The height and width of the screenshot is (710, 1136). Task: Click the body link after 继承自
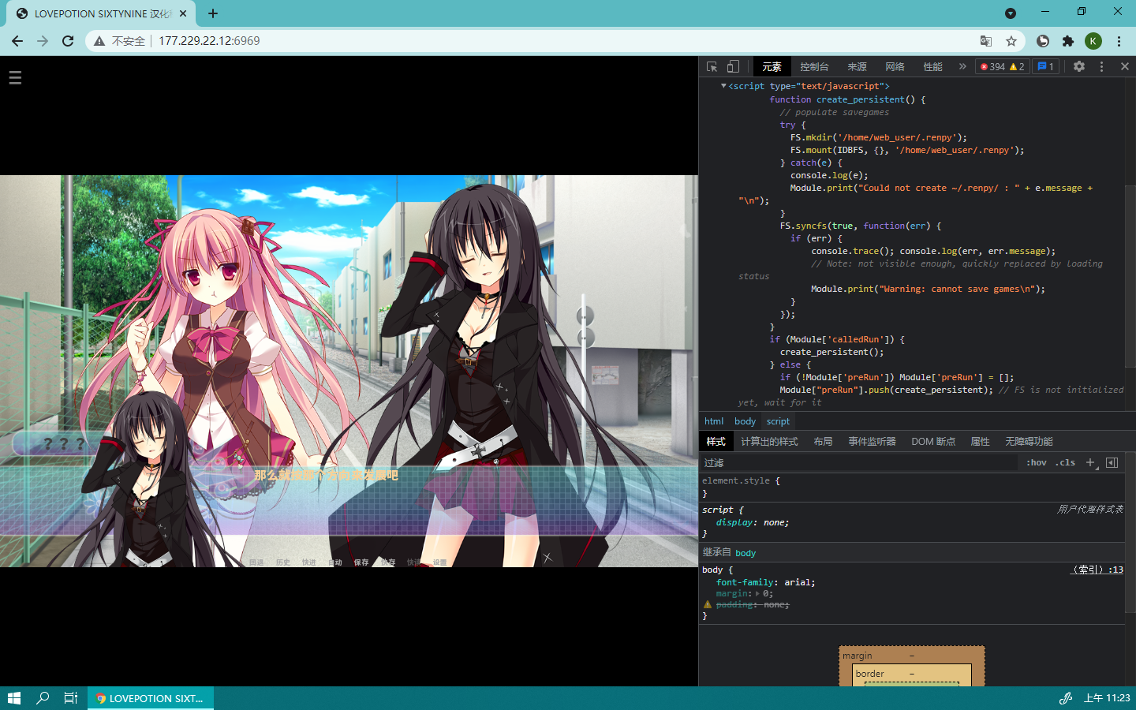coord(745,553)
